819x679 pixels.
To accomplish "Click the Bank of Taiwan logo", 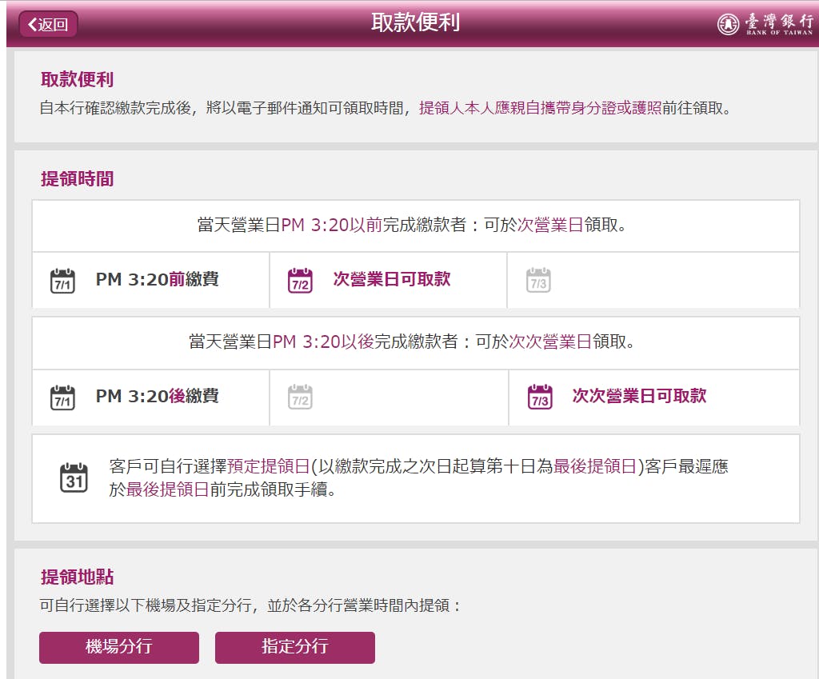I will coord(764,24).
